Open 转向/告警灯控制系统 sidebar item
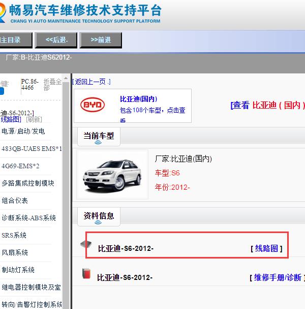Image resolution: width=305 pixels, height=309 pixels. click(x=32, y=304)
